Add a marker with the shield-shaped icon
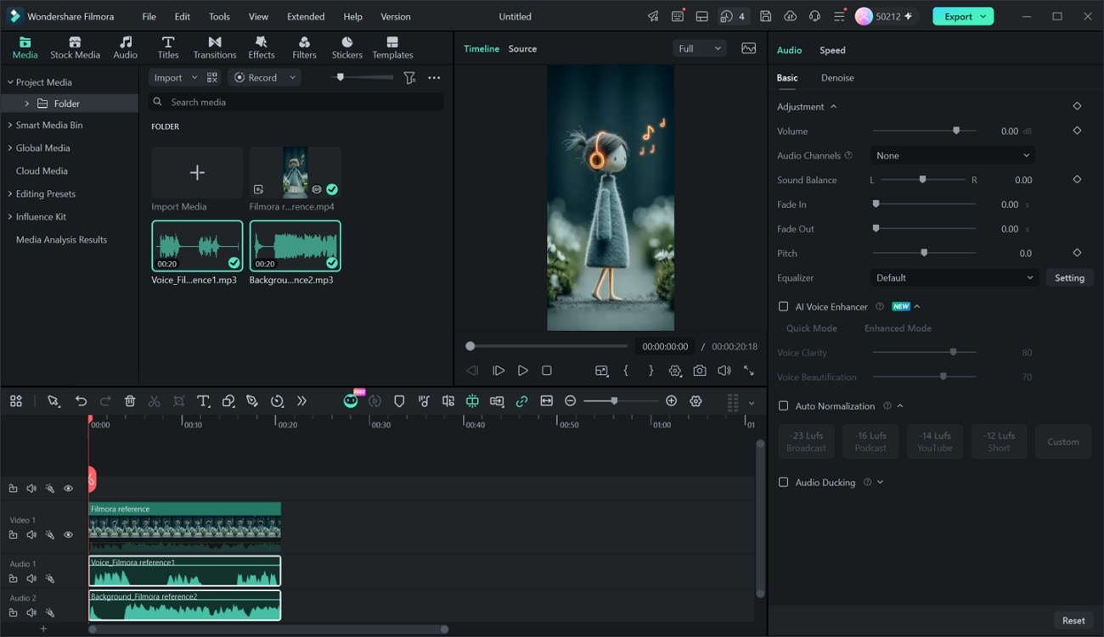The width and height of the screenshot is (1104, 637). 399,401
